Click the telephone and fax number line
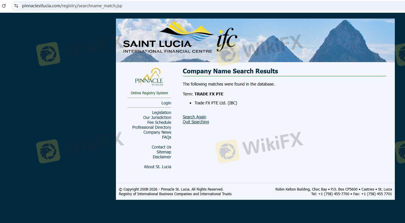Image resolution: width=405 pixels, height=223 pixels. 352,194
